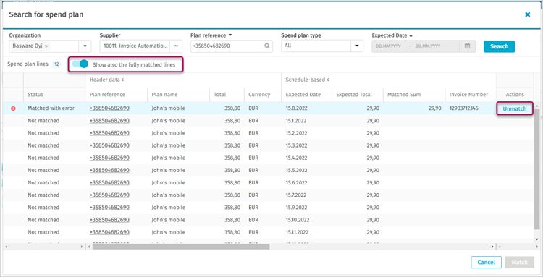Select the Total column header
This screenshot has height=277, width=543.
(227, 95)
